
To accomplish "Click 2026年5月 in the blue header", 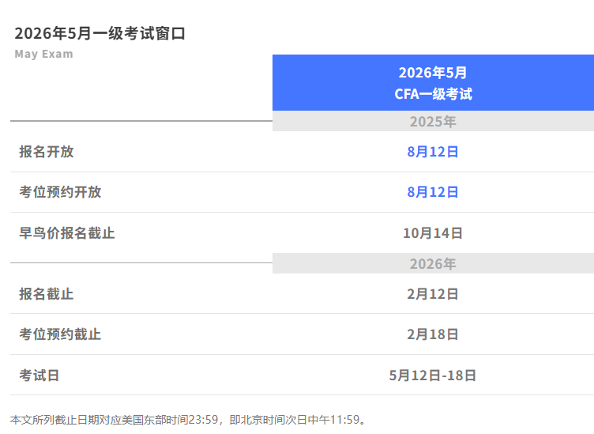I will point(433,73).
